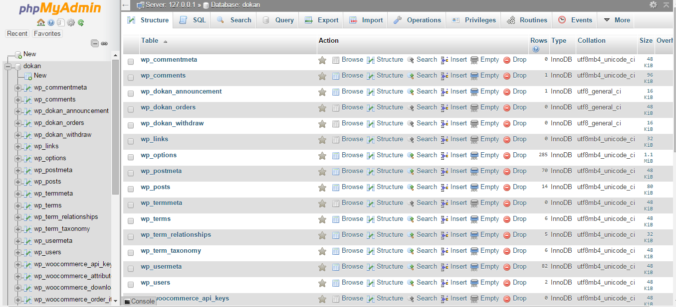Click the page settings gear icon
676x307 pixels.
click(653, 4)
